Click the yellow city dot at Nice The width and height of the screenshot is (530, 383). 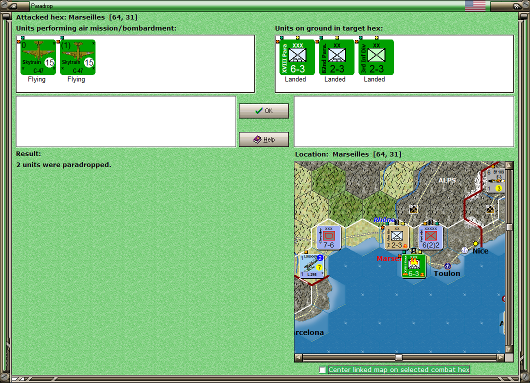475,243
